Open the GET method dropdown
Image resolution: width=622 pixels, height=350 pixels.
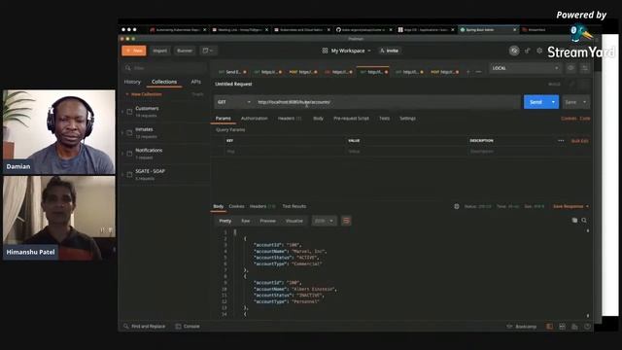[233, 102]
